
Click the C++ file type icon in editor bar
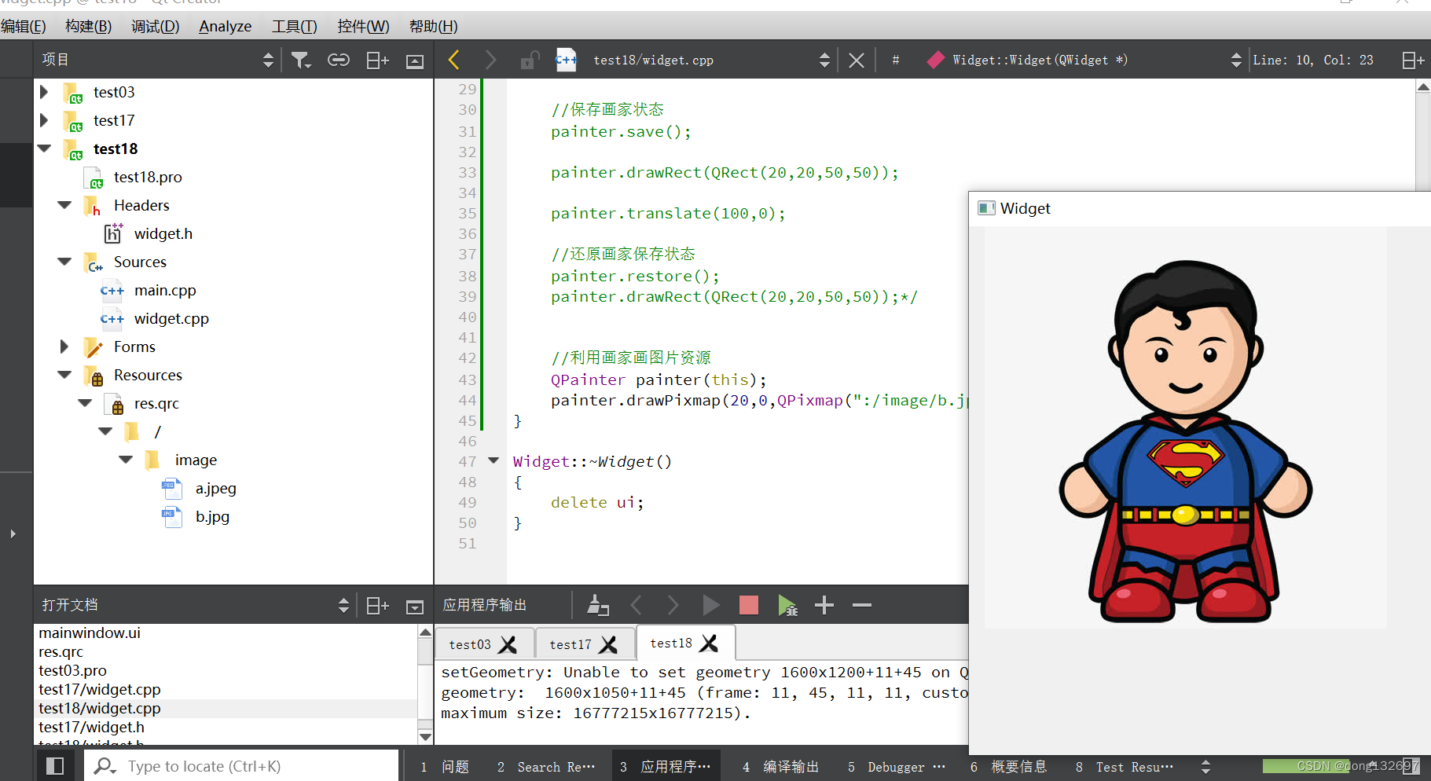[566, 60]
